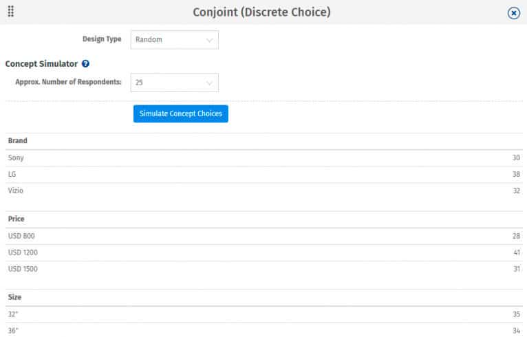
Task: Click USD 800 value 28
Action: (516, 236)
